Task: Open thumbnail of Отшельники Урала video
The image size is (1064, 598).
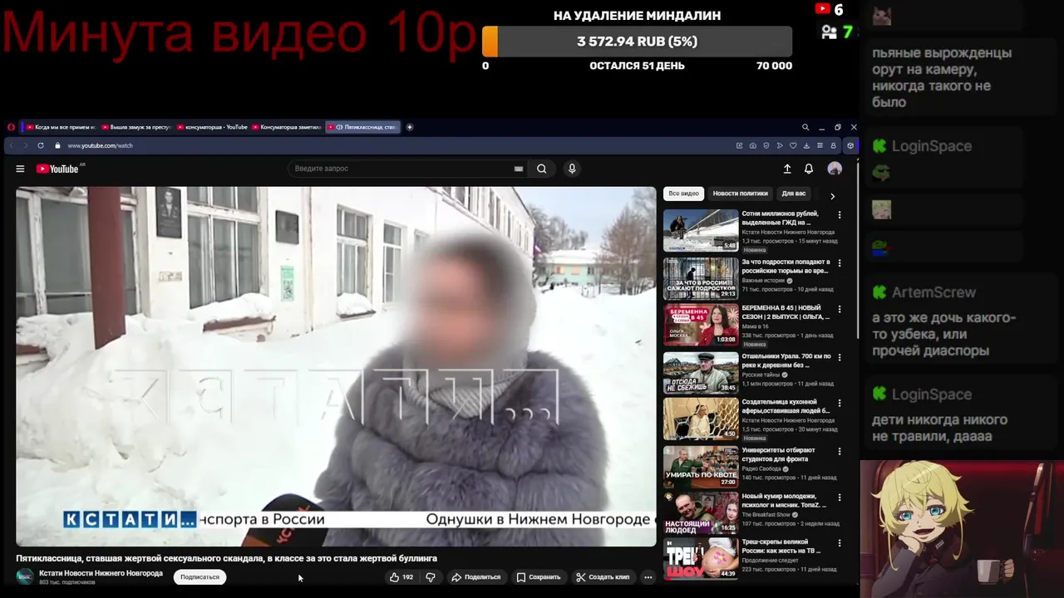Action: click(700, 373)
